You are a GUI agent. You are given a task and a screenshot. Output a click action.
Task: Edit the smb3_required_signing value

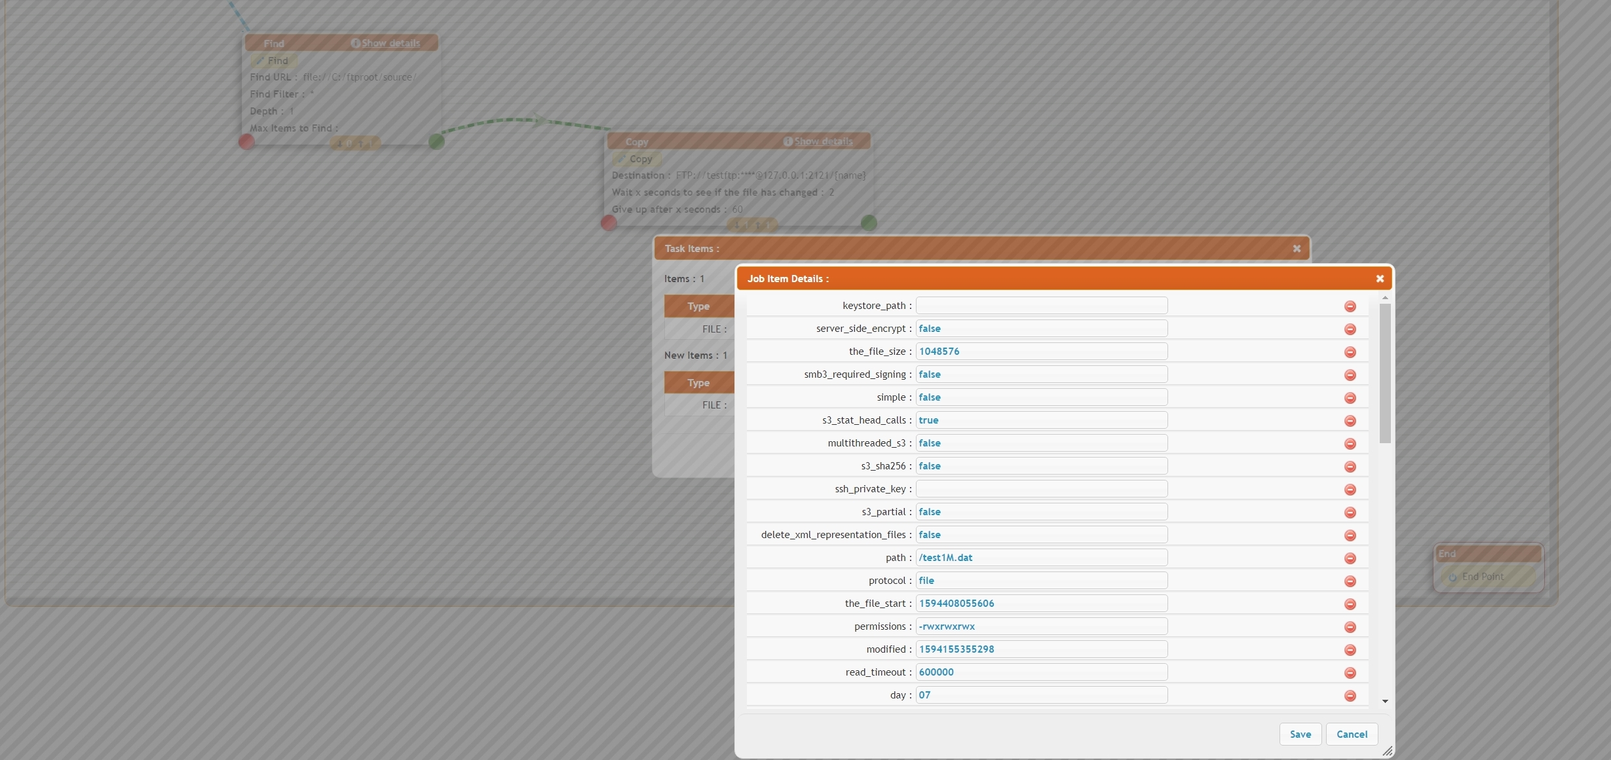pos(1041,374)
